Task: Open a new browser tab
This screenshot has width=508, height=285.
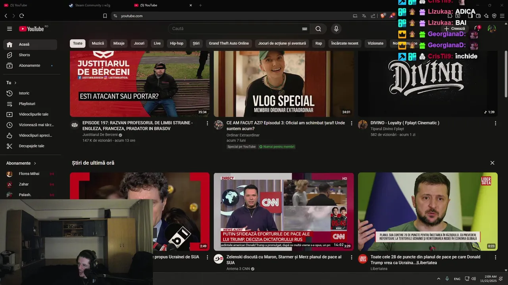Action: coord(200,5)
